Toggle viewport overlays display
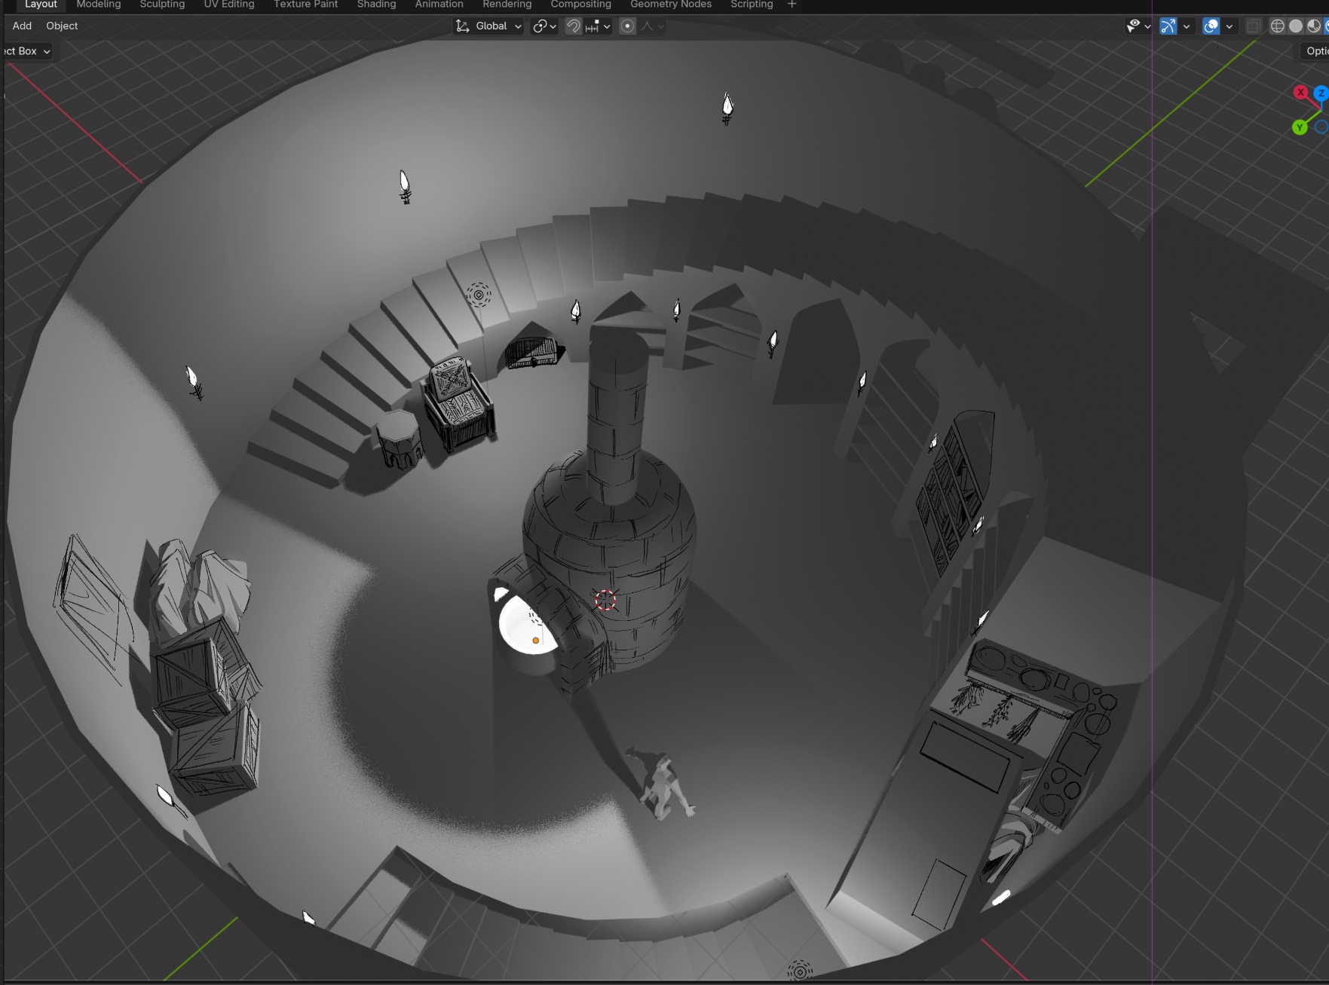The image size is (1329, 985). click(x=1211, y=26)
